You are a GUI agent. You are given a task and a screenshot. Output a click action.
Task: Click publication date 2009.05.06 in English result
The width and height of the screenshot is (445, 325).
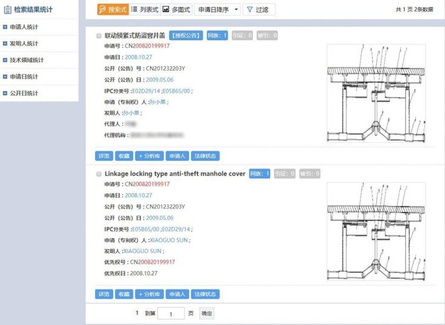coord(160,218)
